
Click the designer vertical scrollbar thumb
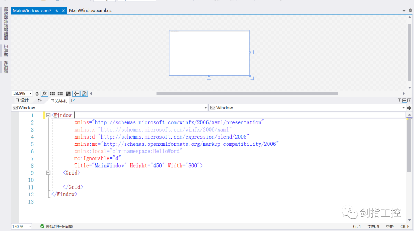pos(409,52)
